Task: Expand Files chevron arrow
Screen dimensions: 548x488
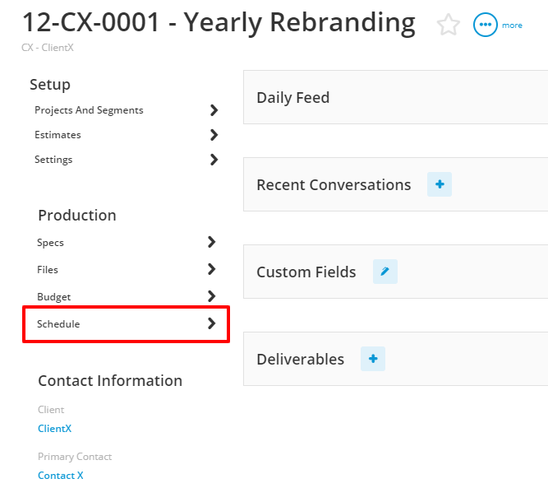Action: pos(211,269)
